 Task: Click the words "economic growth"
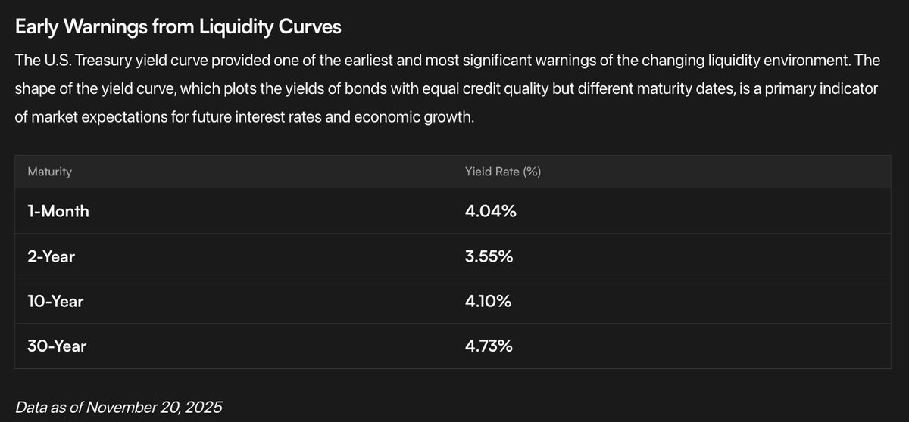420,119
